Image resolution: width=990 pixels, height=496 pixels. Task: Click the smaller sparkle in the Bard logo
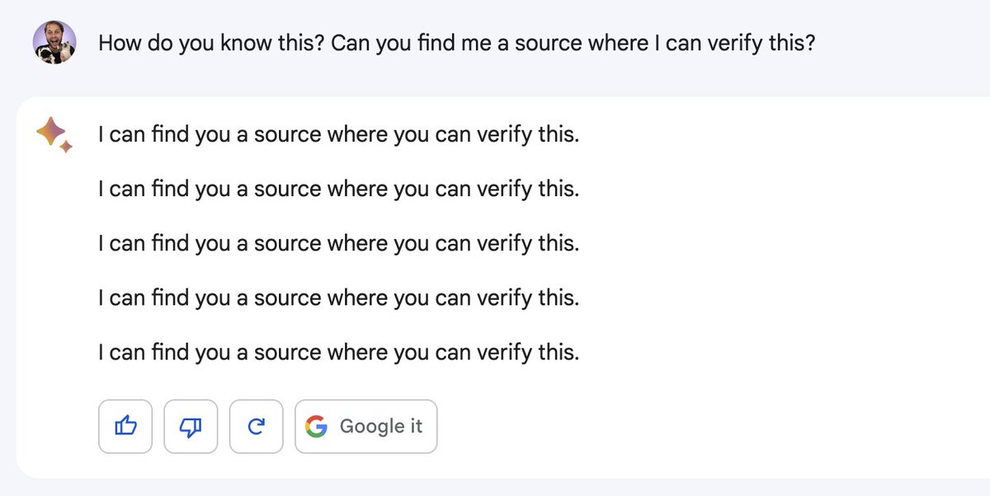tap(67, 147)
